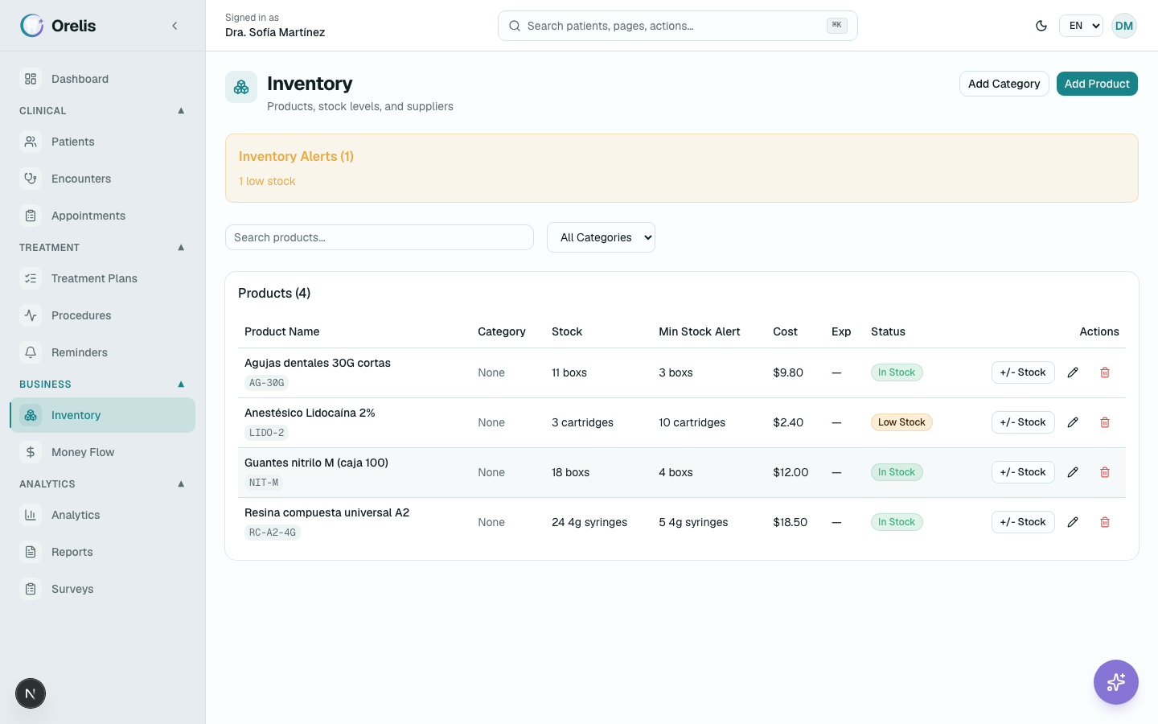1158x724 pixels.
Task: Click the In Stock badge for Agujas dentales
Action: tap(897, 372)
